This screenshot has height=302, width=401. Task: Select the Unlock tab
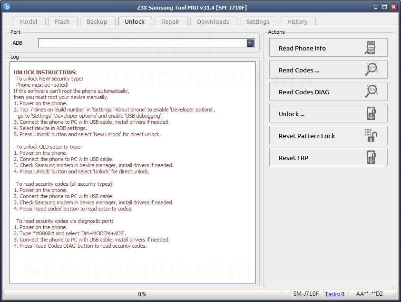pyautogui.click(x=135, y=21)
